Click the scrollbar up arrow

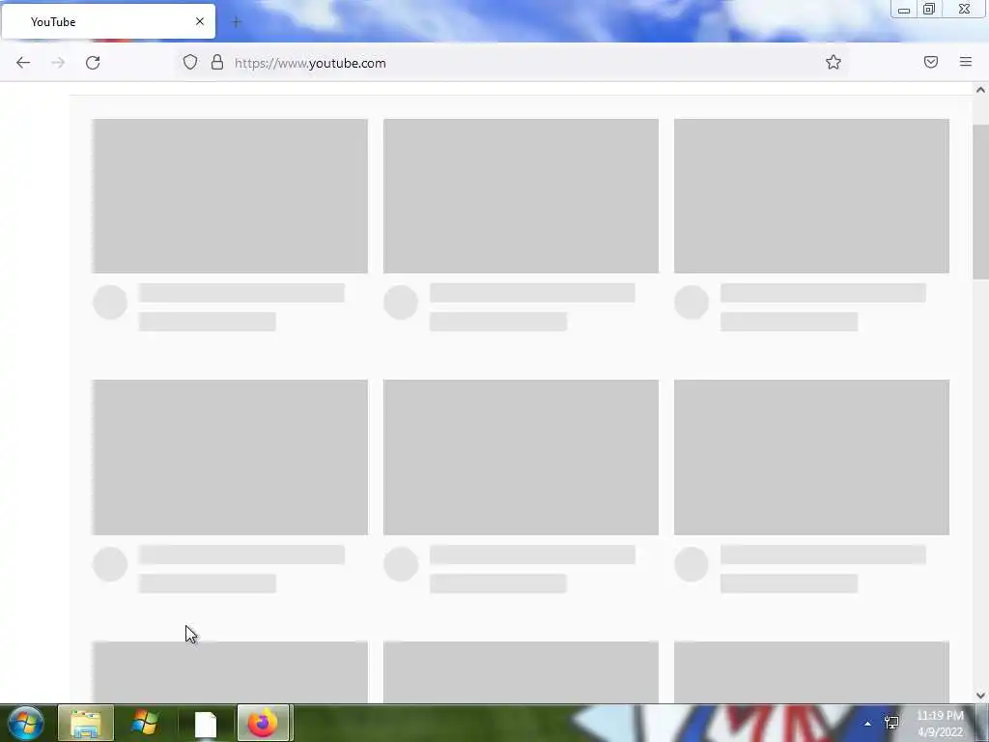click(980, 90)
